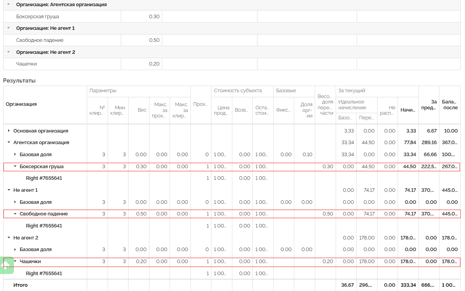Collapse the 'Боксерская груша' results row

coord(15,167)
